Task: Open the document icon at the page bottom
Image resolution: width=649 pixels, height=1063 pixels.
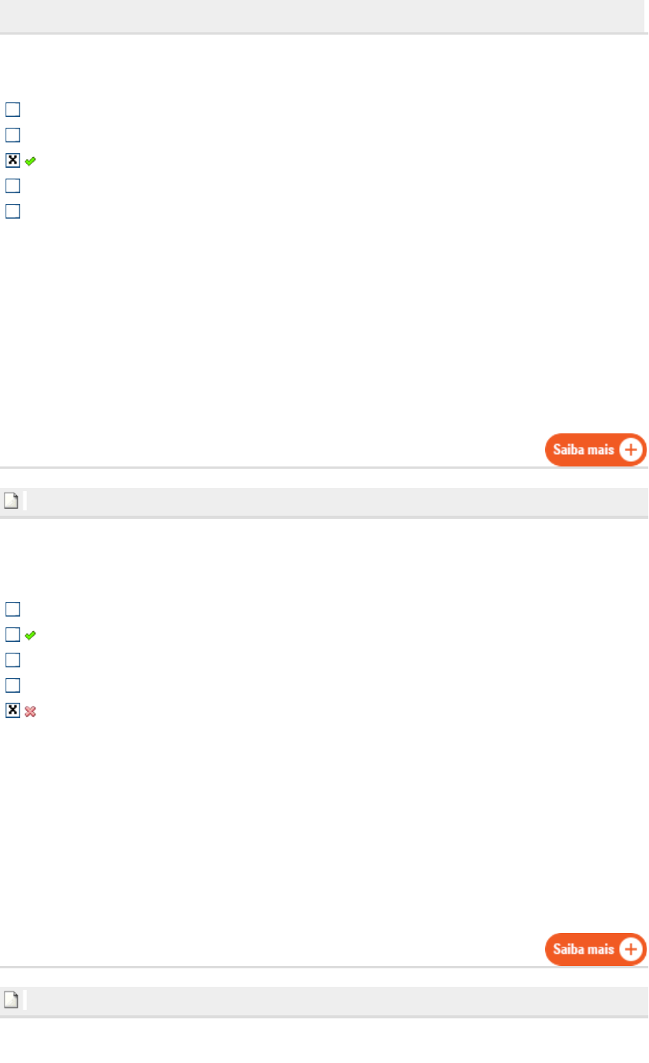Action: click(12, 1000)
